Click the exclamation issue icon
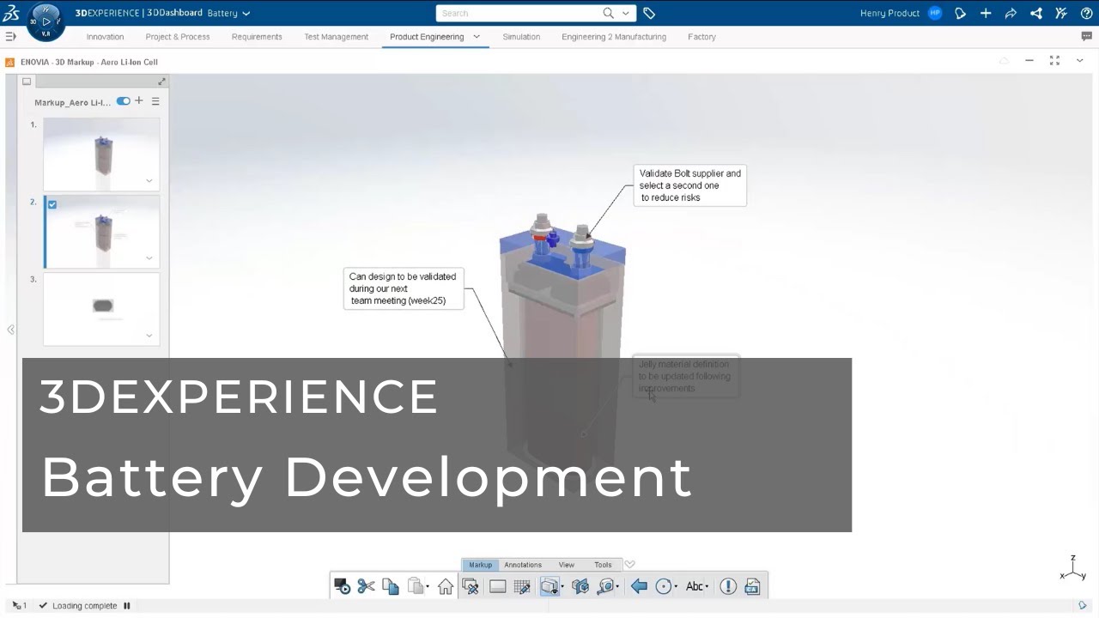Image resolution: width=1099 pixels, height=618 pixels. tap(728, 586)
